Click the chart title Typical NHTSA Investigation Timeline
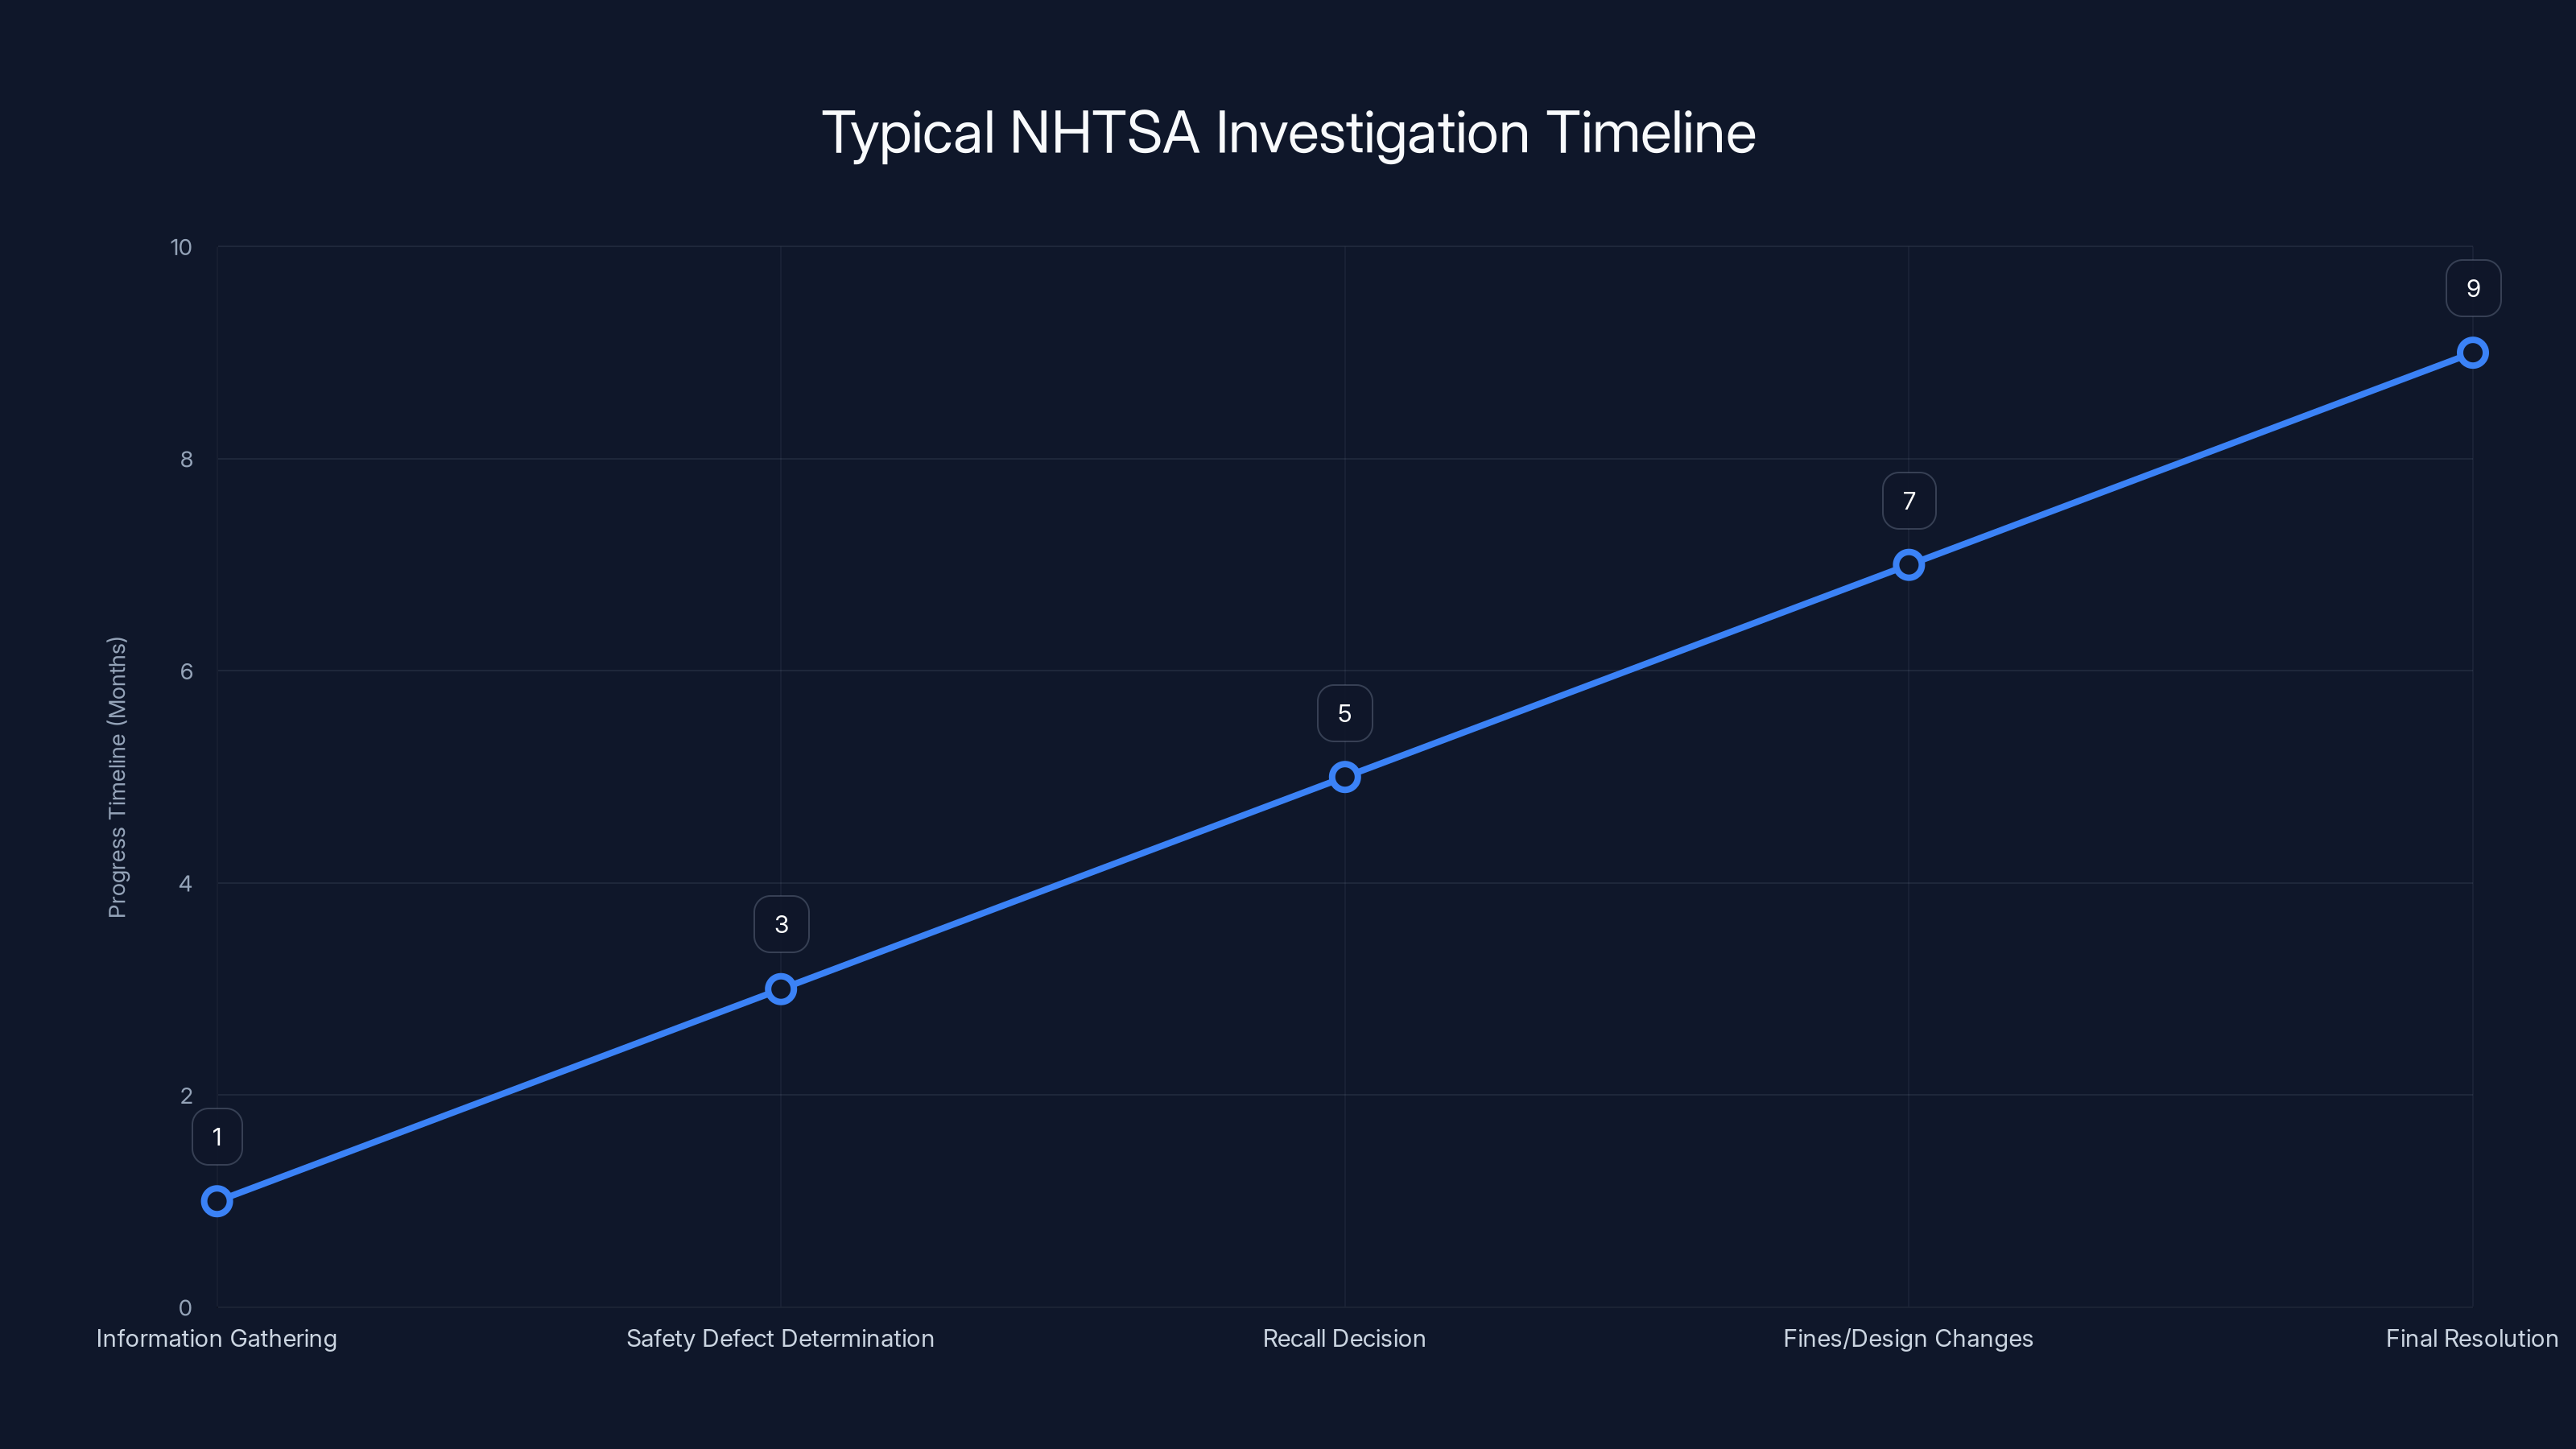 pyautogui.click(x=1288, y=134)
